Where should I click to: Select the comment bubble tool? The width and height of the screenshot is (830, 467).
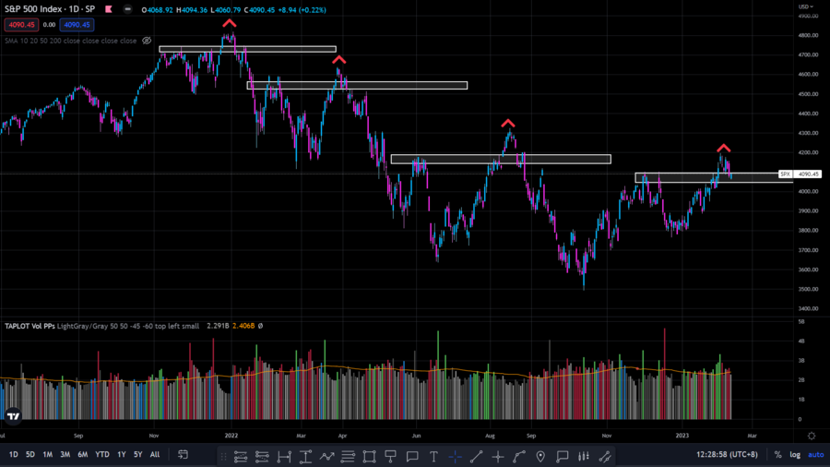(412, 456)
